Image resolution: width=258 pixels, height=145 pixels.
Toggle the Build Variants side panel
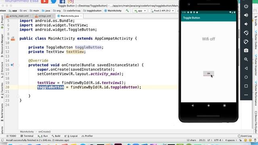(2, 112)
